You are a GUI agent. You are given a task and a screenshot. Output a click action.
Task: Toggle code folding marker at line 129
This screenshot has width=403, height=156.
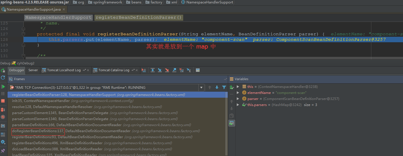(x=23, y=45)
